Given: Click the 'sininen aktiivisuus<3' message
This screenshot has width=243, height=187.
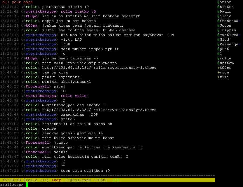Looking at the screenshot, I should pyautogui.click(x=66, y=82).
